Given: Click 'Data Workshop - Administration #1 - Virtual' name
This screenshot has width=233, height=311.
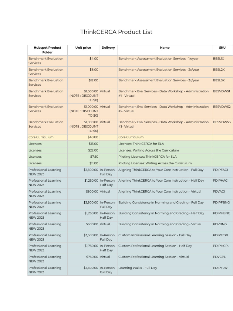Looking at the screenshot, I should (164, 94).
